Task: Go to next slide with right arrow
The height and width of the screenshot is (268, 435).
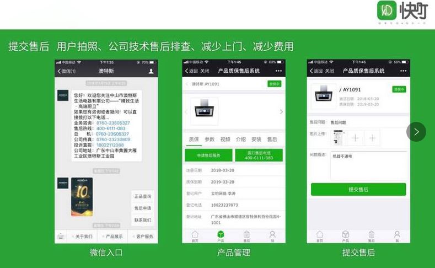Action: 416,132
